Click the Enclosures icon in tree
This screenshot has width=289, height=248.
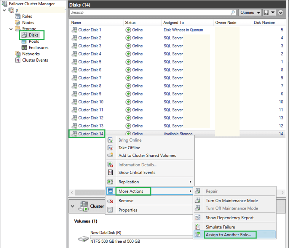point(24,47)
